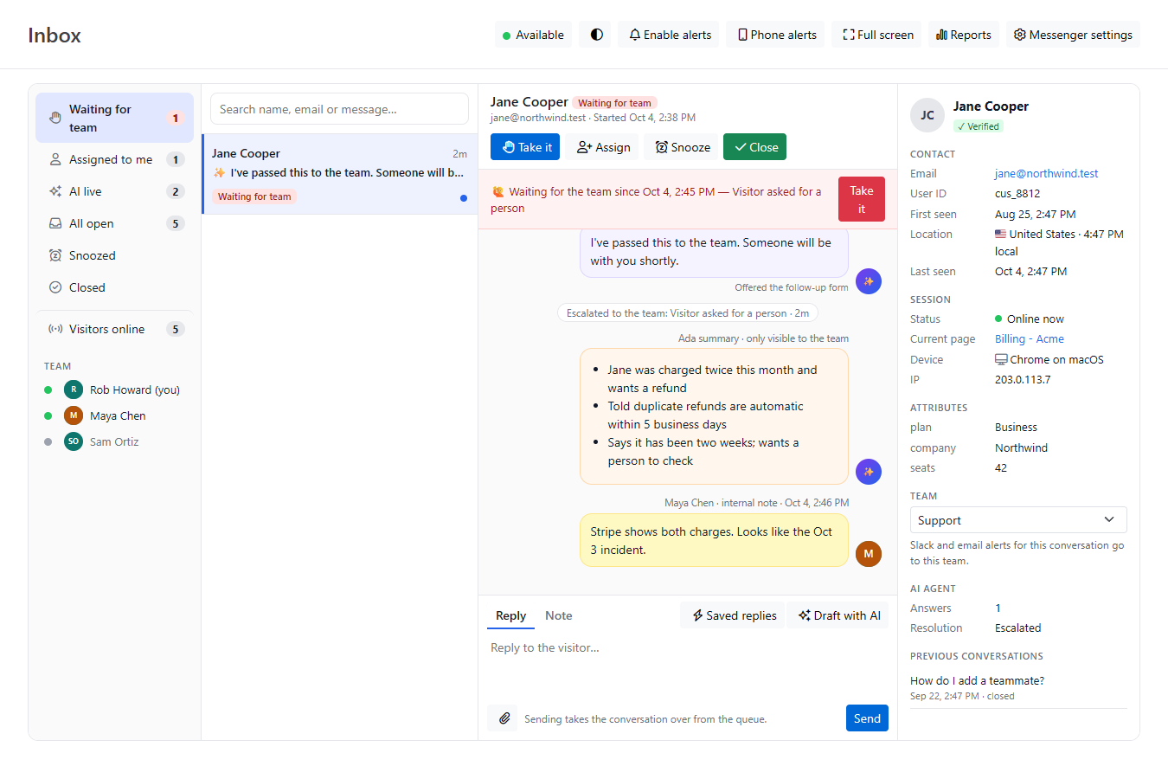This screenshot has width=1168, height=779.
Task: Click Rob Howard avatar in team list
Action: (74, 389)
